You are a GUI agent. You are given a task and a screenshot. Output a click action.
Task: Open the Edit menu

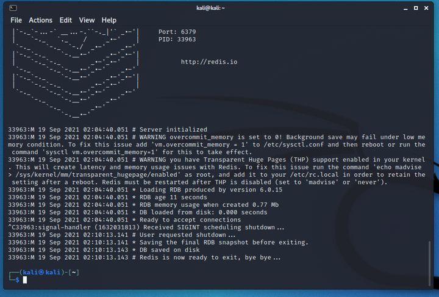[65, 20]
